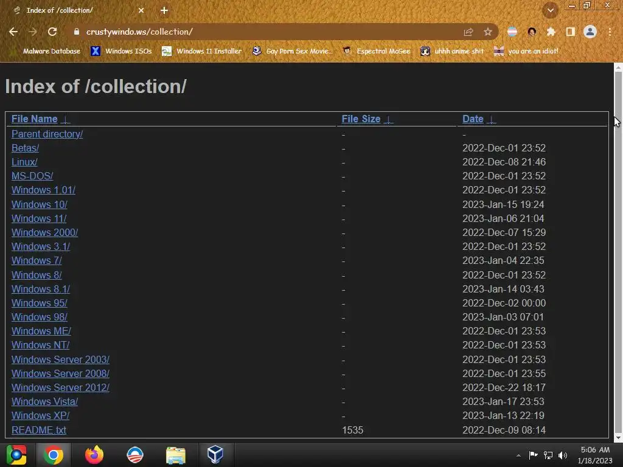The height and width of the screenshot is (467, 623).
Task: Click the File Name descending arrow
Action: (x=66, y=119)
